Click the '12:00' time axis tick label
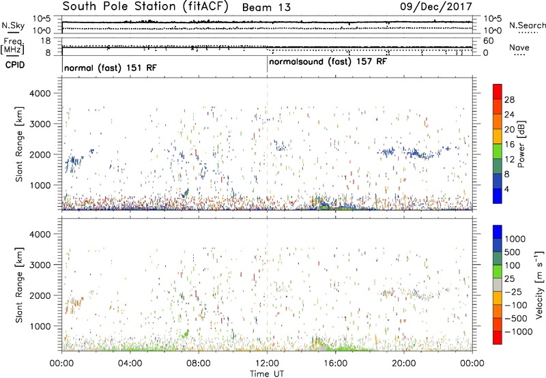Screen dimensions: 546x378 point(267,364)
